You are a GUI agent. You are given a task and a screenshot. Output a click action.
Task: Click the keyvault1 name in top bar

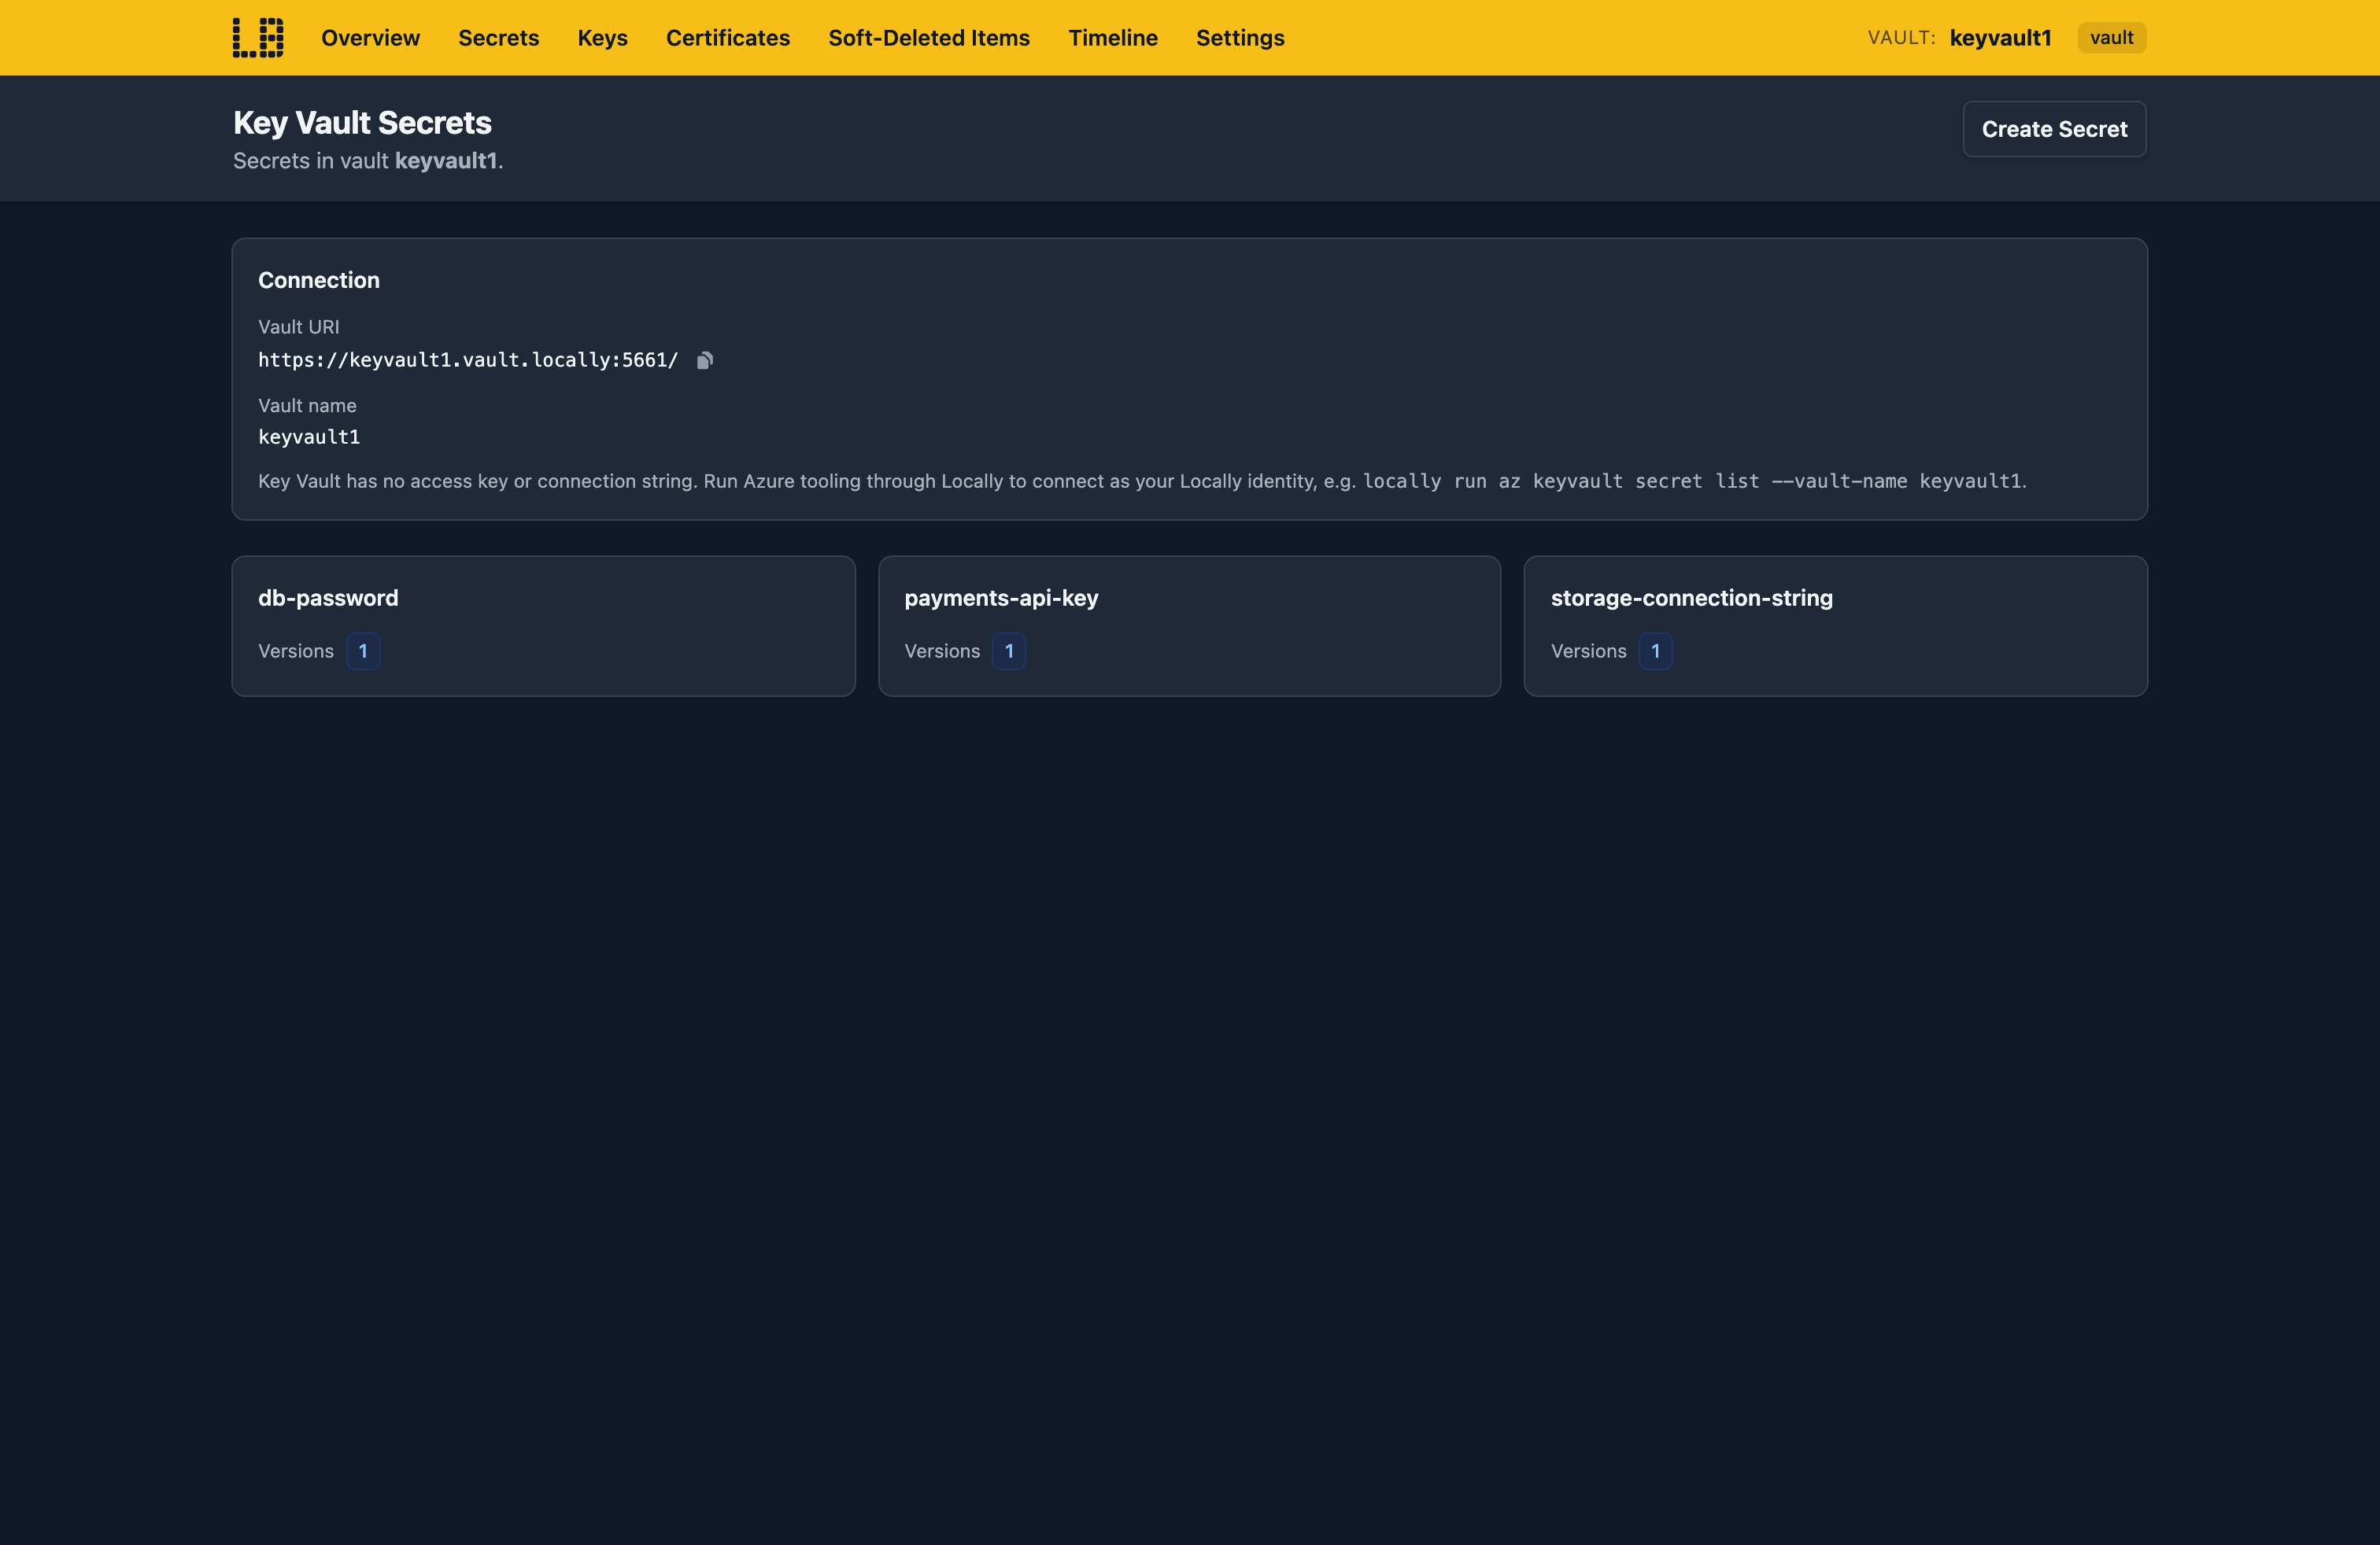pyautogui.click(x=1999, y=38)
